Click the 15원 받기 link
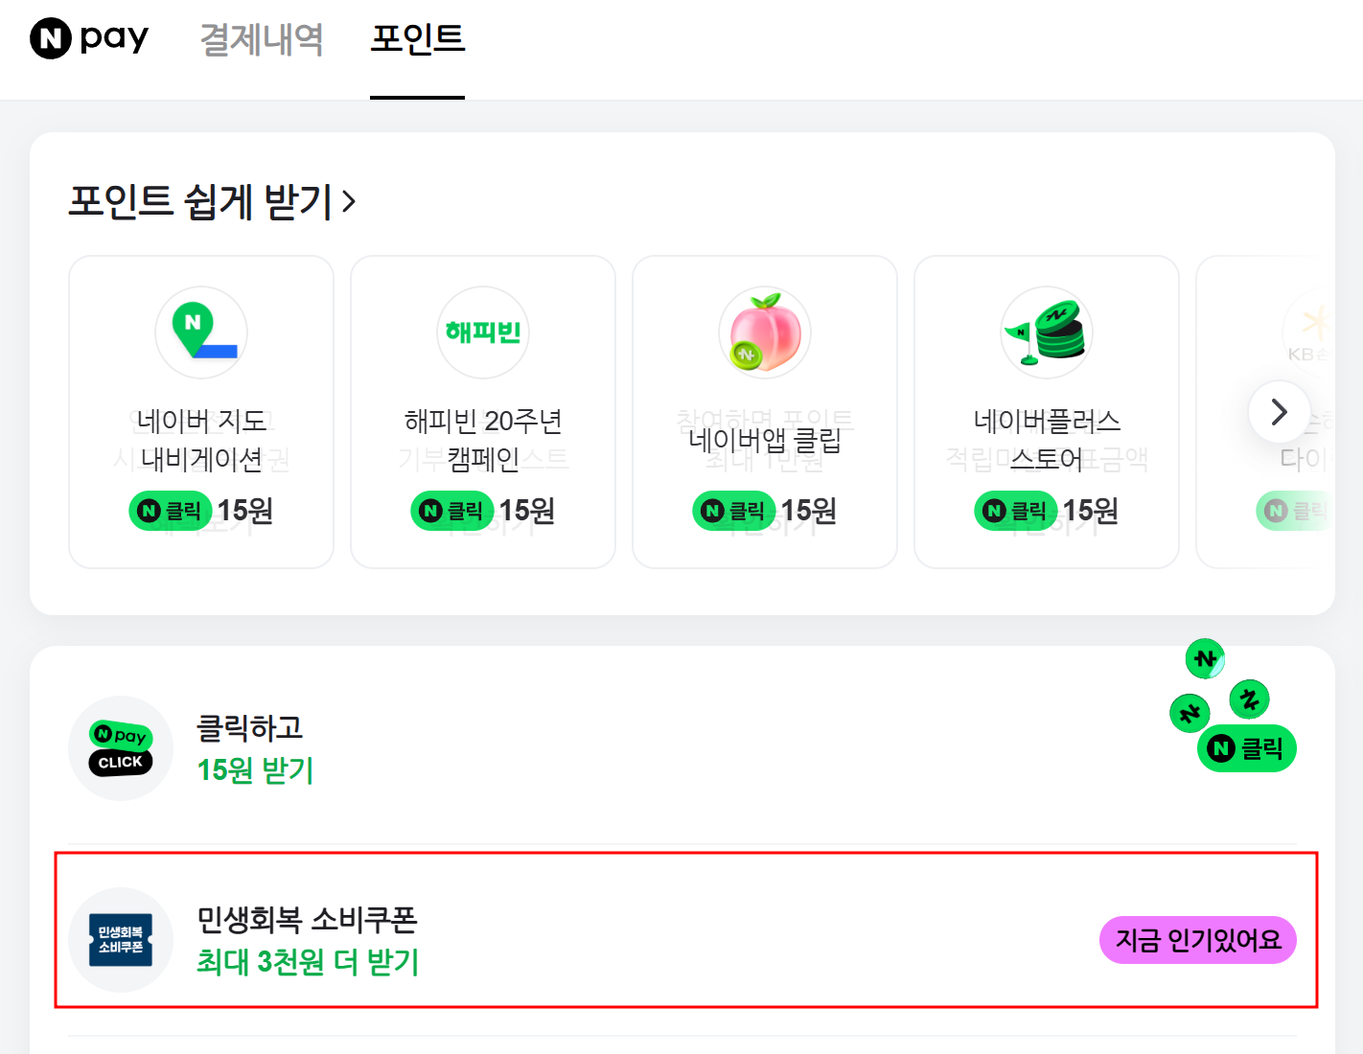Viewport: 1363px width, 1054px height. tap(254, 770)
